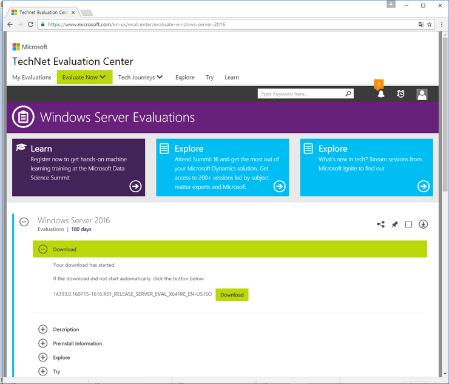This screenshot has width=449, height=384.
Task: Tick the checkbox next to the pin icon
Action: [408, 224]
